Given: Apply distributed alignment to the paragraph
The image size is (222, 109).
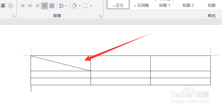Looking at the screenshot, I should (x=52, y=6).
